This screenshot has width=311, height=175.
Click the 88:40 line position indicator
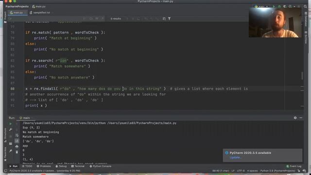[x=221, y=171]
